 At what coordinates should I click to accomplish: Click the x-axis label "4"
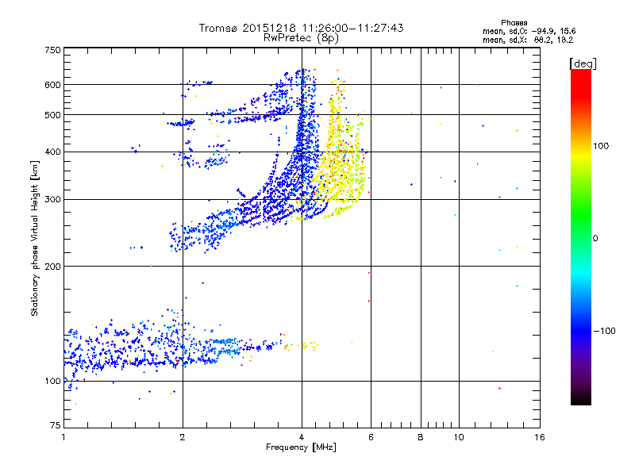point(302,437)
